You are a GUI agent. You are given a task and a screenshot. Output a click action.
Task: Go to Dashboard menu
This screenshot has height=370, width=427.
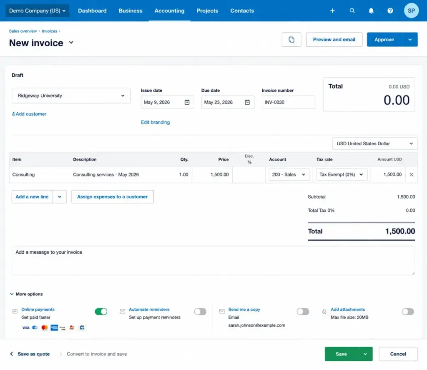click(92, 10)
